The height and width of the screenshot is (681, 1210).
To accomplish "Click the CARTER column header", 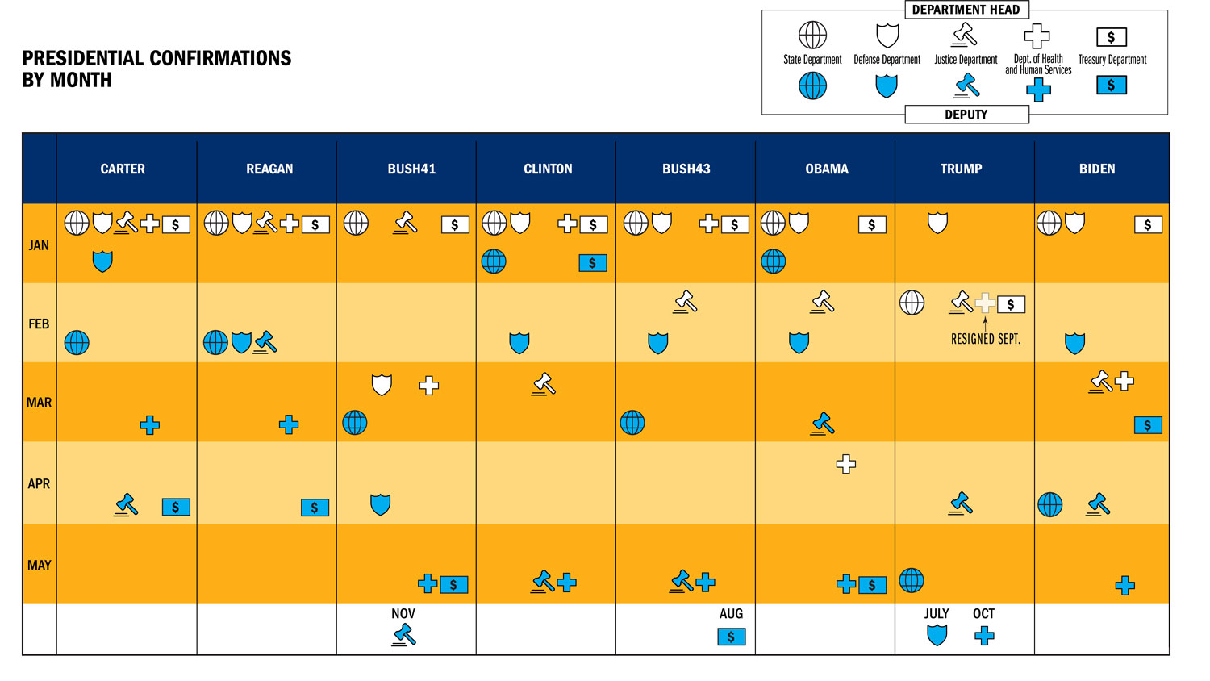I will pyautogui.click(x=123, y=169).
